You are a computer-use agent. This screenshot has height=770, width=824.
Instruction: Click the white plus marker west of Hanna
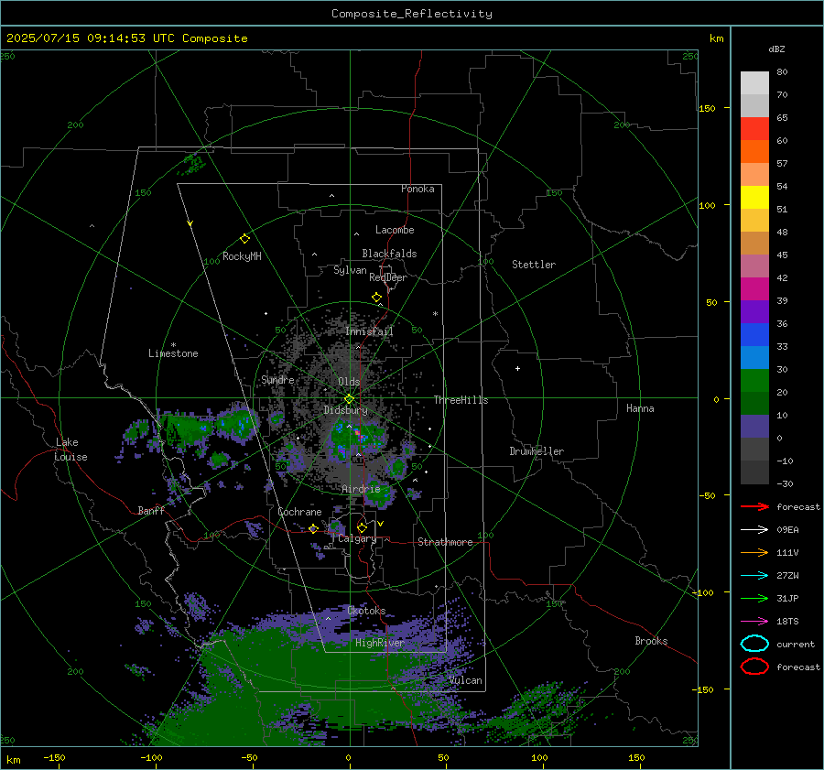pyautogui.click(x=517, y=368)
